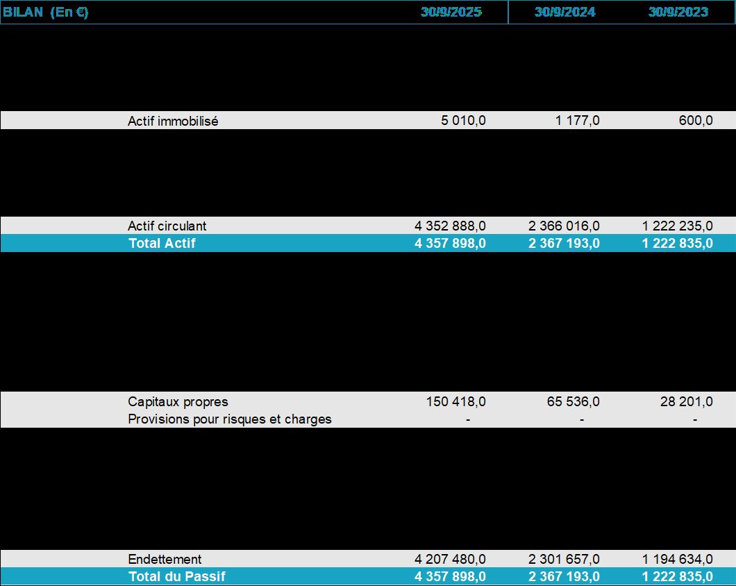The image size is (736, 586).
Task: Click Capitaux propres value 150 418,0
Action: pos(455,401)
